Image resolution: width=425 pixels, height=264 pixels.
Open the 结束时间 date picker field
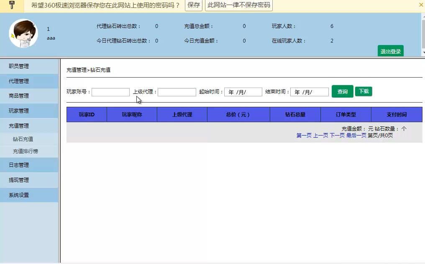click(309, 92)
